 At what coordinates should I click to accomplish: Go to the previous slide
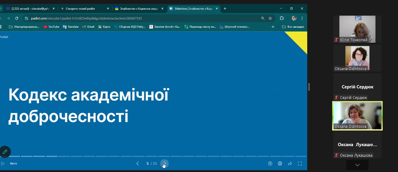138,164
